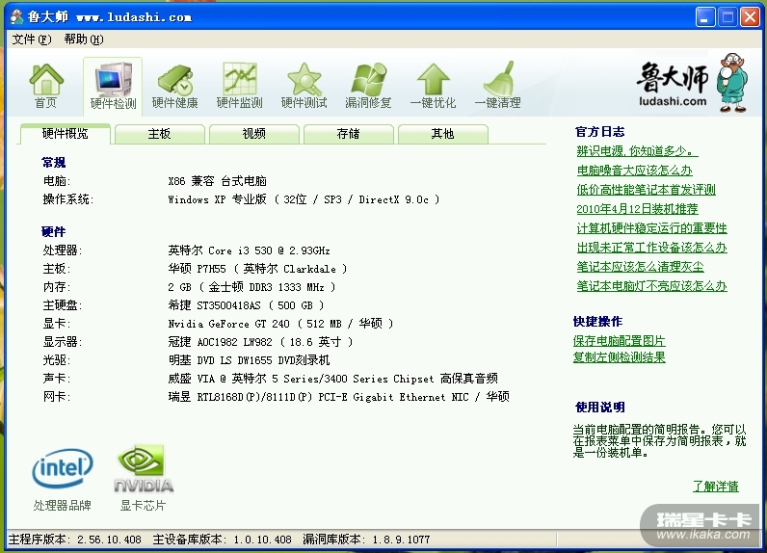
Task: Open the 2010年4月12日装机推荐 link
Action: pyautogui.click(x=637, y=209)
